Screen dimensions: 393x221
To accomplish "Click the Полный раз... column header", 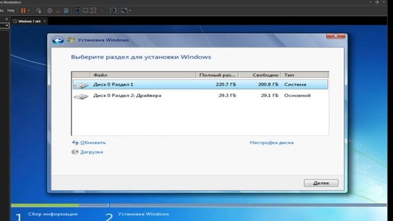I will (217, 75).
